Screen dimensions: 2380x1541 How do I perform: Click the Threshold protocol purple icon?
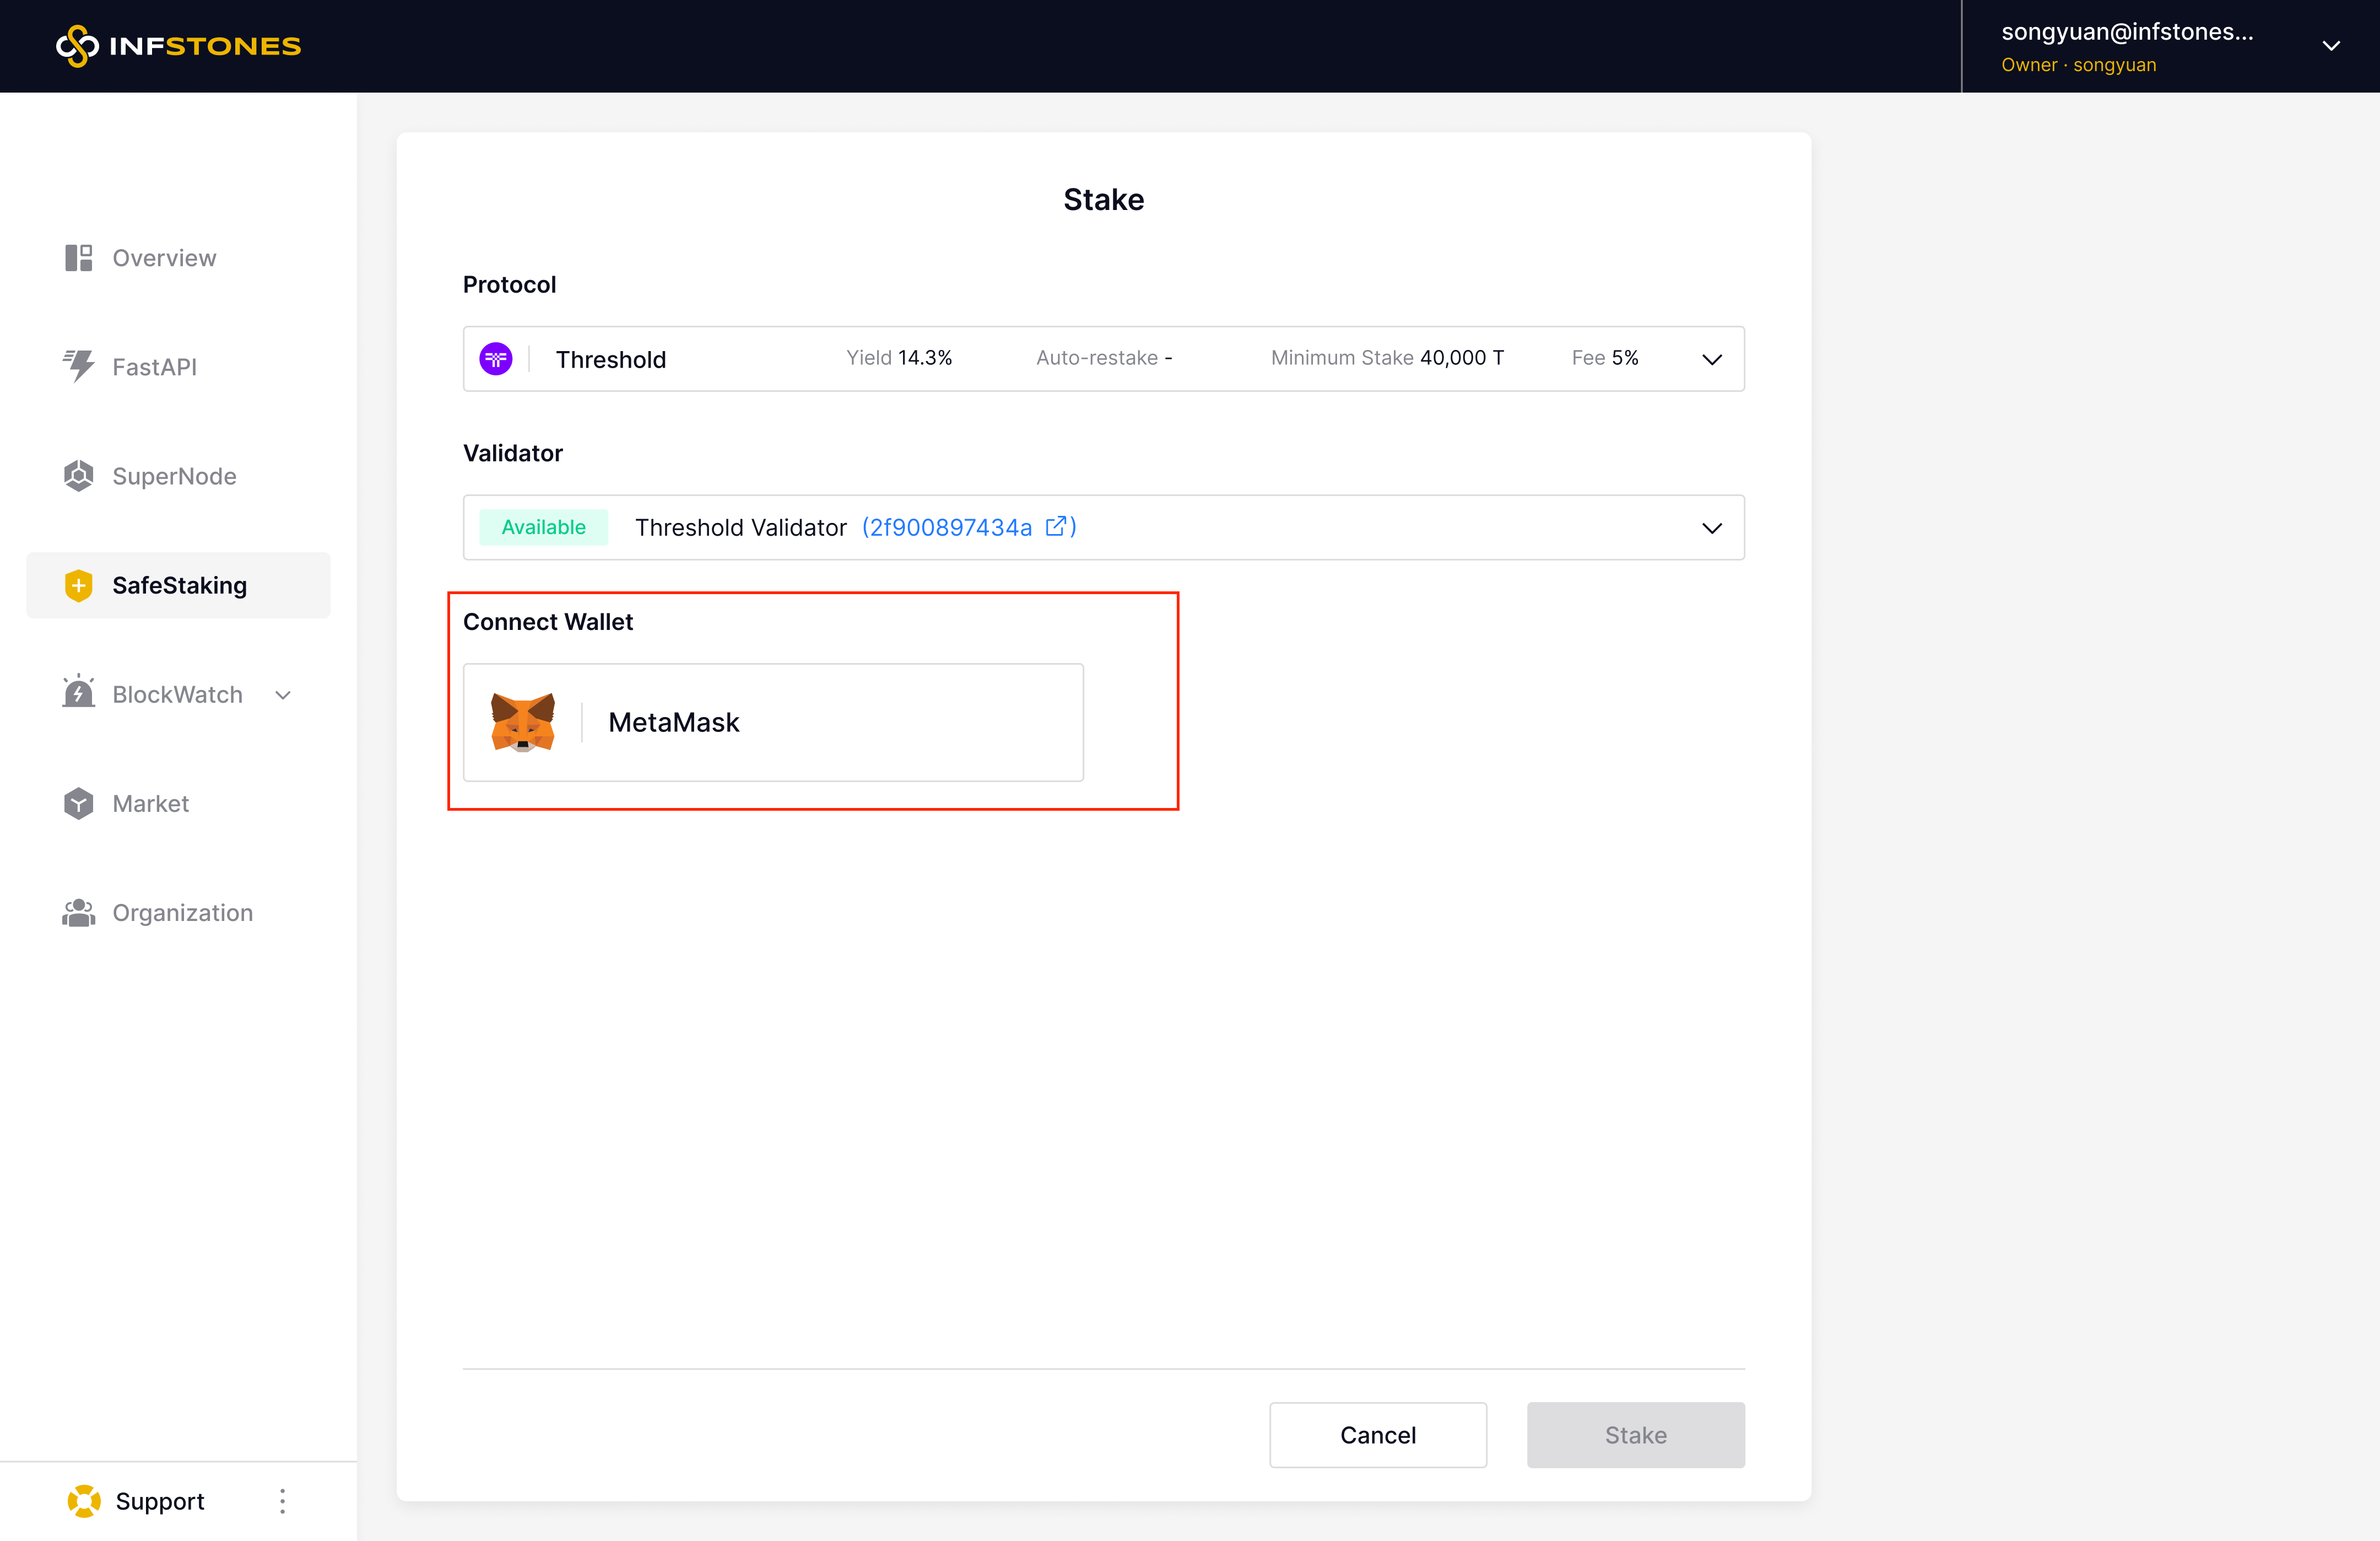click(496, 358)
